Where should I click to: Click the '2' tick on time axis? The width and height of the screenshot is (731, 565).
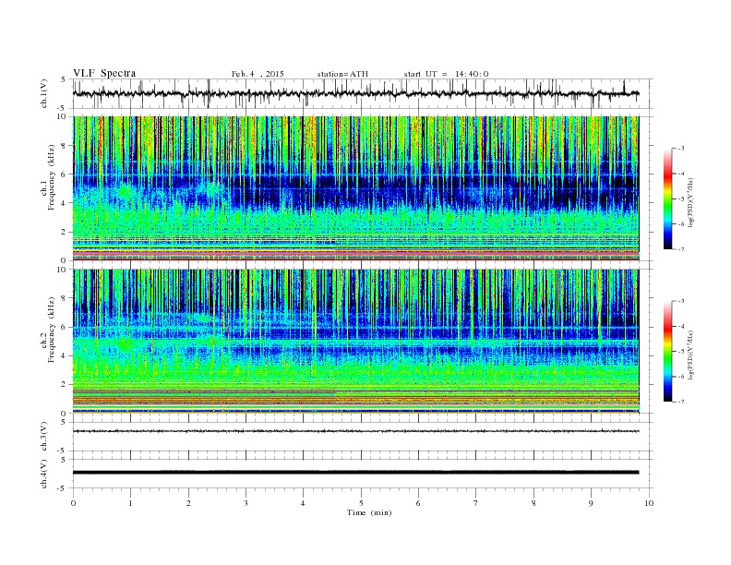point(188,503)
